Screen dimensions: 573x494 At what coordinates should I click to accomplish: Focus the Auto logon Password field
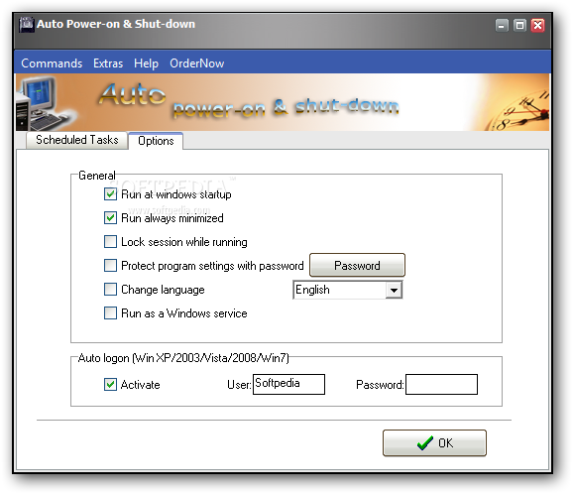441,384
